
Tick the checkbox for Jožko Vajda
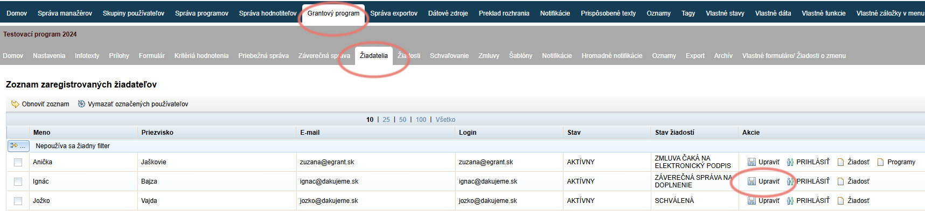(18, 201)
